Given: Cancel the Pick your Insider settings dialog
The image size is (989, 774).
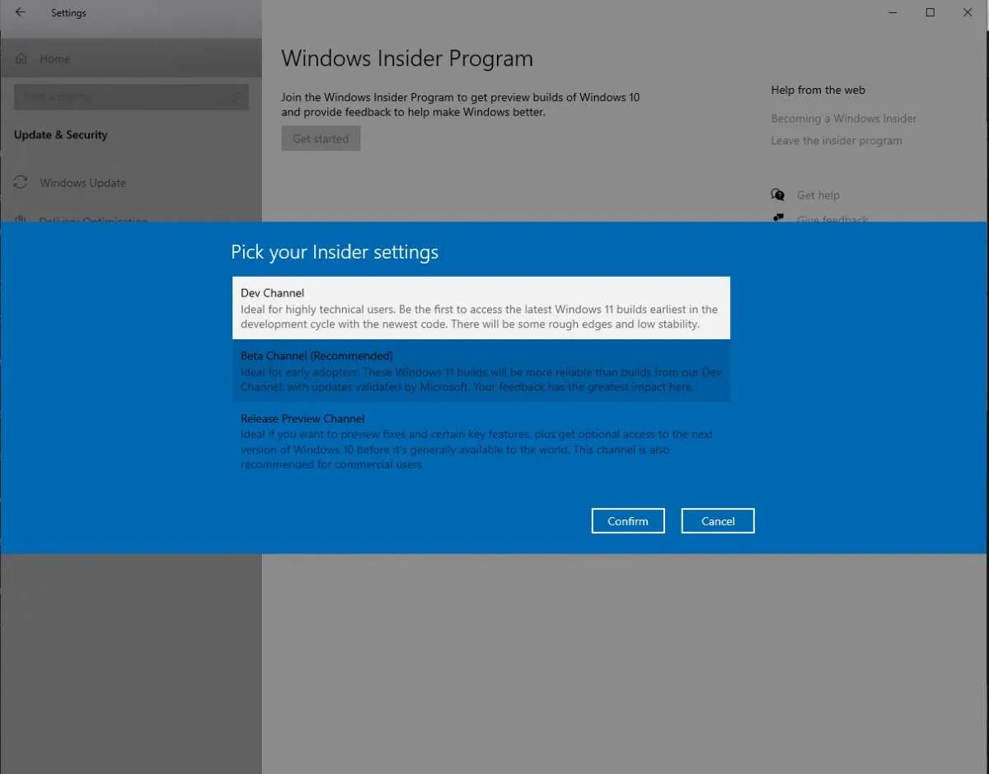Looking at the screenshot, I should tap(717, 520).
